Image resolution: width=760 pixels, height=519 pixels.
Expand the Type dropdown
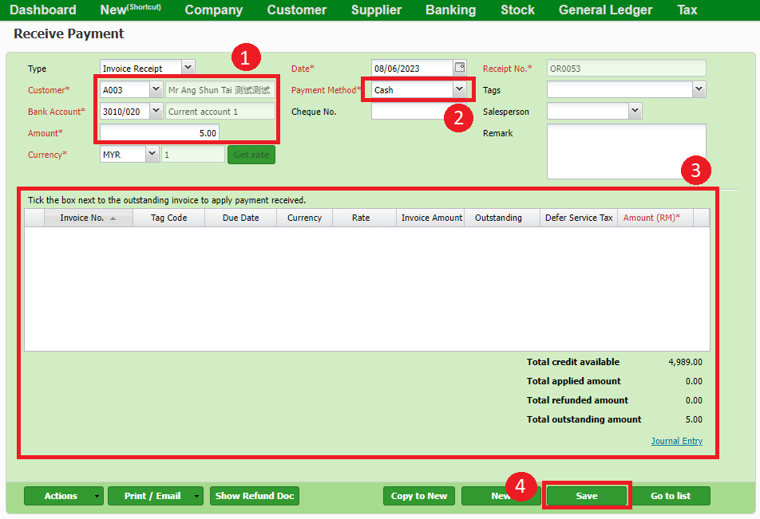(188, 69)
